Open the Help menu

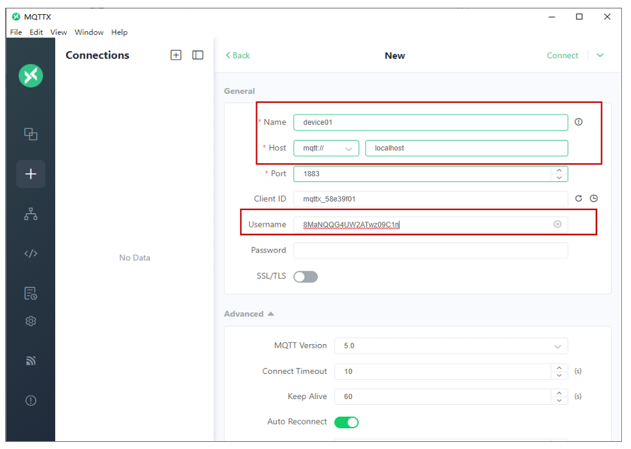tap(119, 32)
